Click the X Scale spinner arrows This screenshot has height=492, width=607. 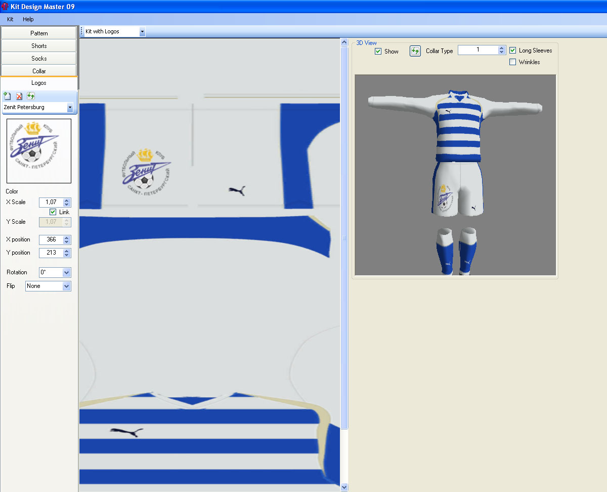[x=67, y=202]
